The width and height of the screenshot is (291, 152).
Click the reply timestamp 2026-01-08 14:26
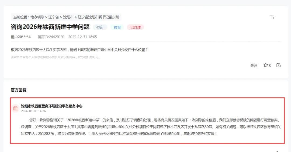[33, 111]
